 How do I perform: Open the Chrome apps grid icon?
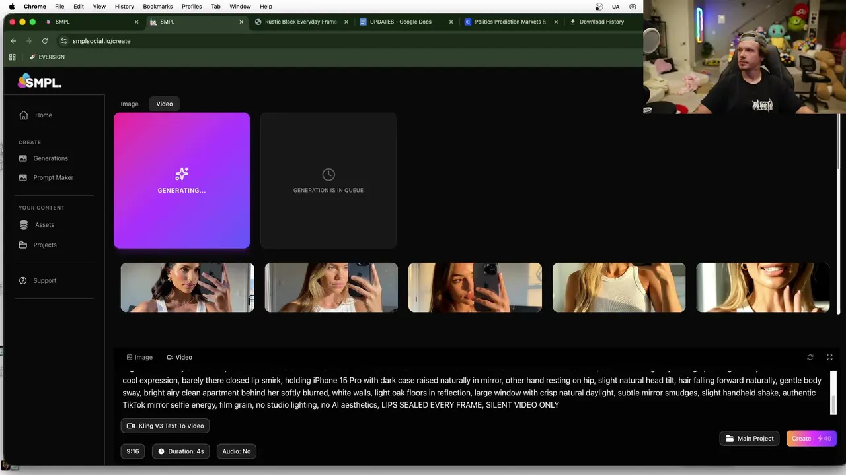click(12, 57)
